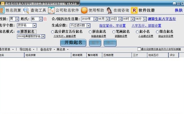Select the 拼音起名 radio button
Viewport: 184px width, 114px height.
coord(90,32)
